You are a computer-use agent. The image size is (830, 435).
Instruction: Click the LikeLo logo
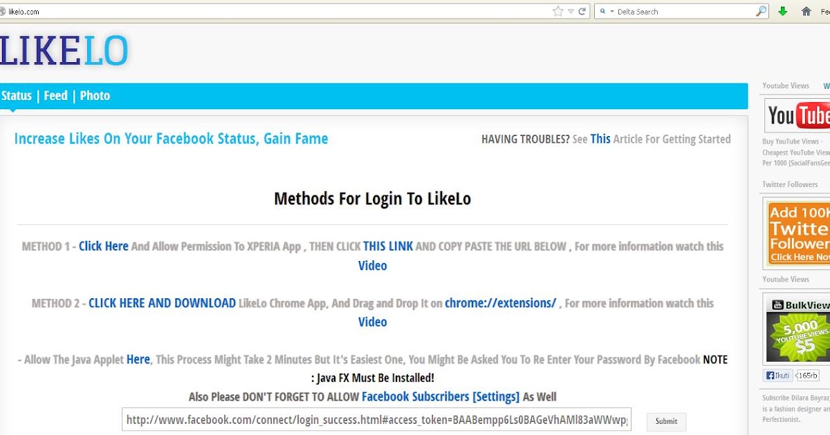(64, 50)
